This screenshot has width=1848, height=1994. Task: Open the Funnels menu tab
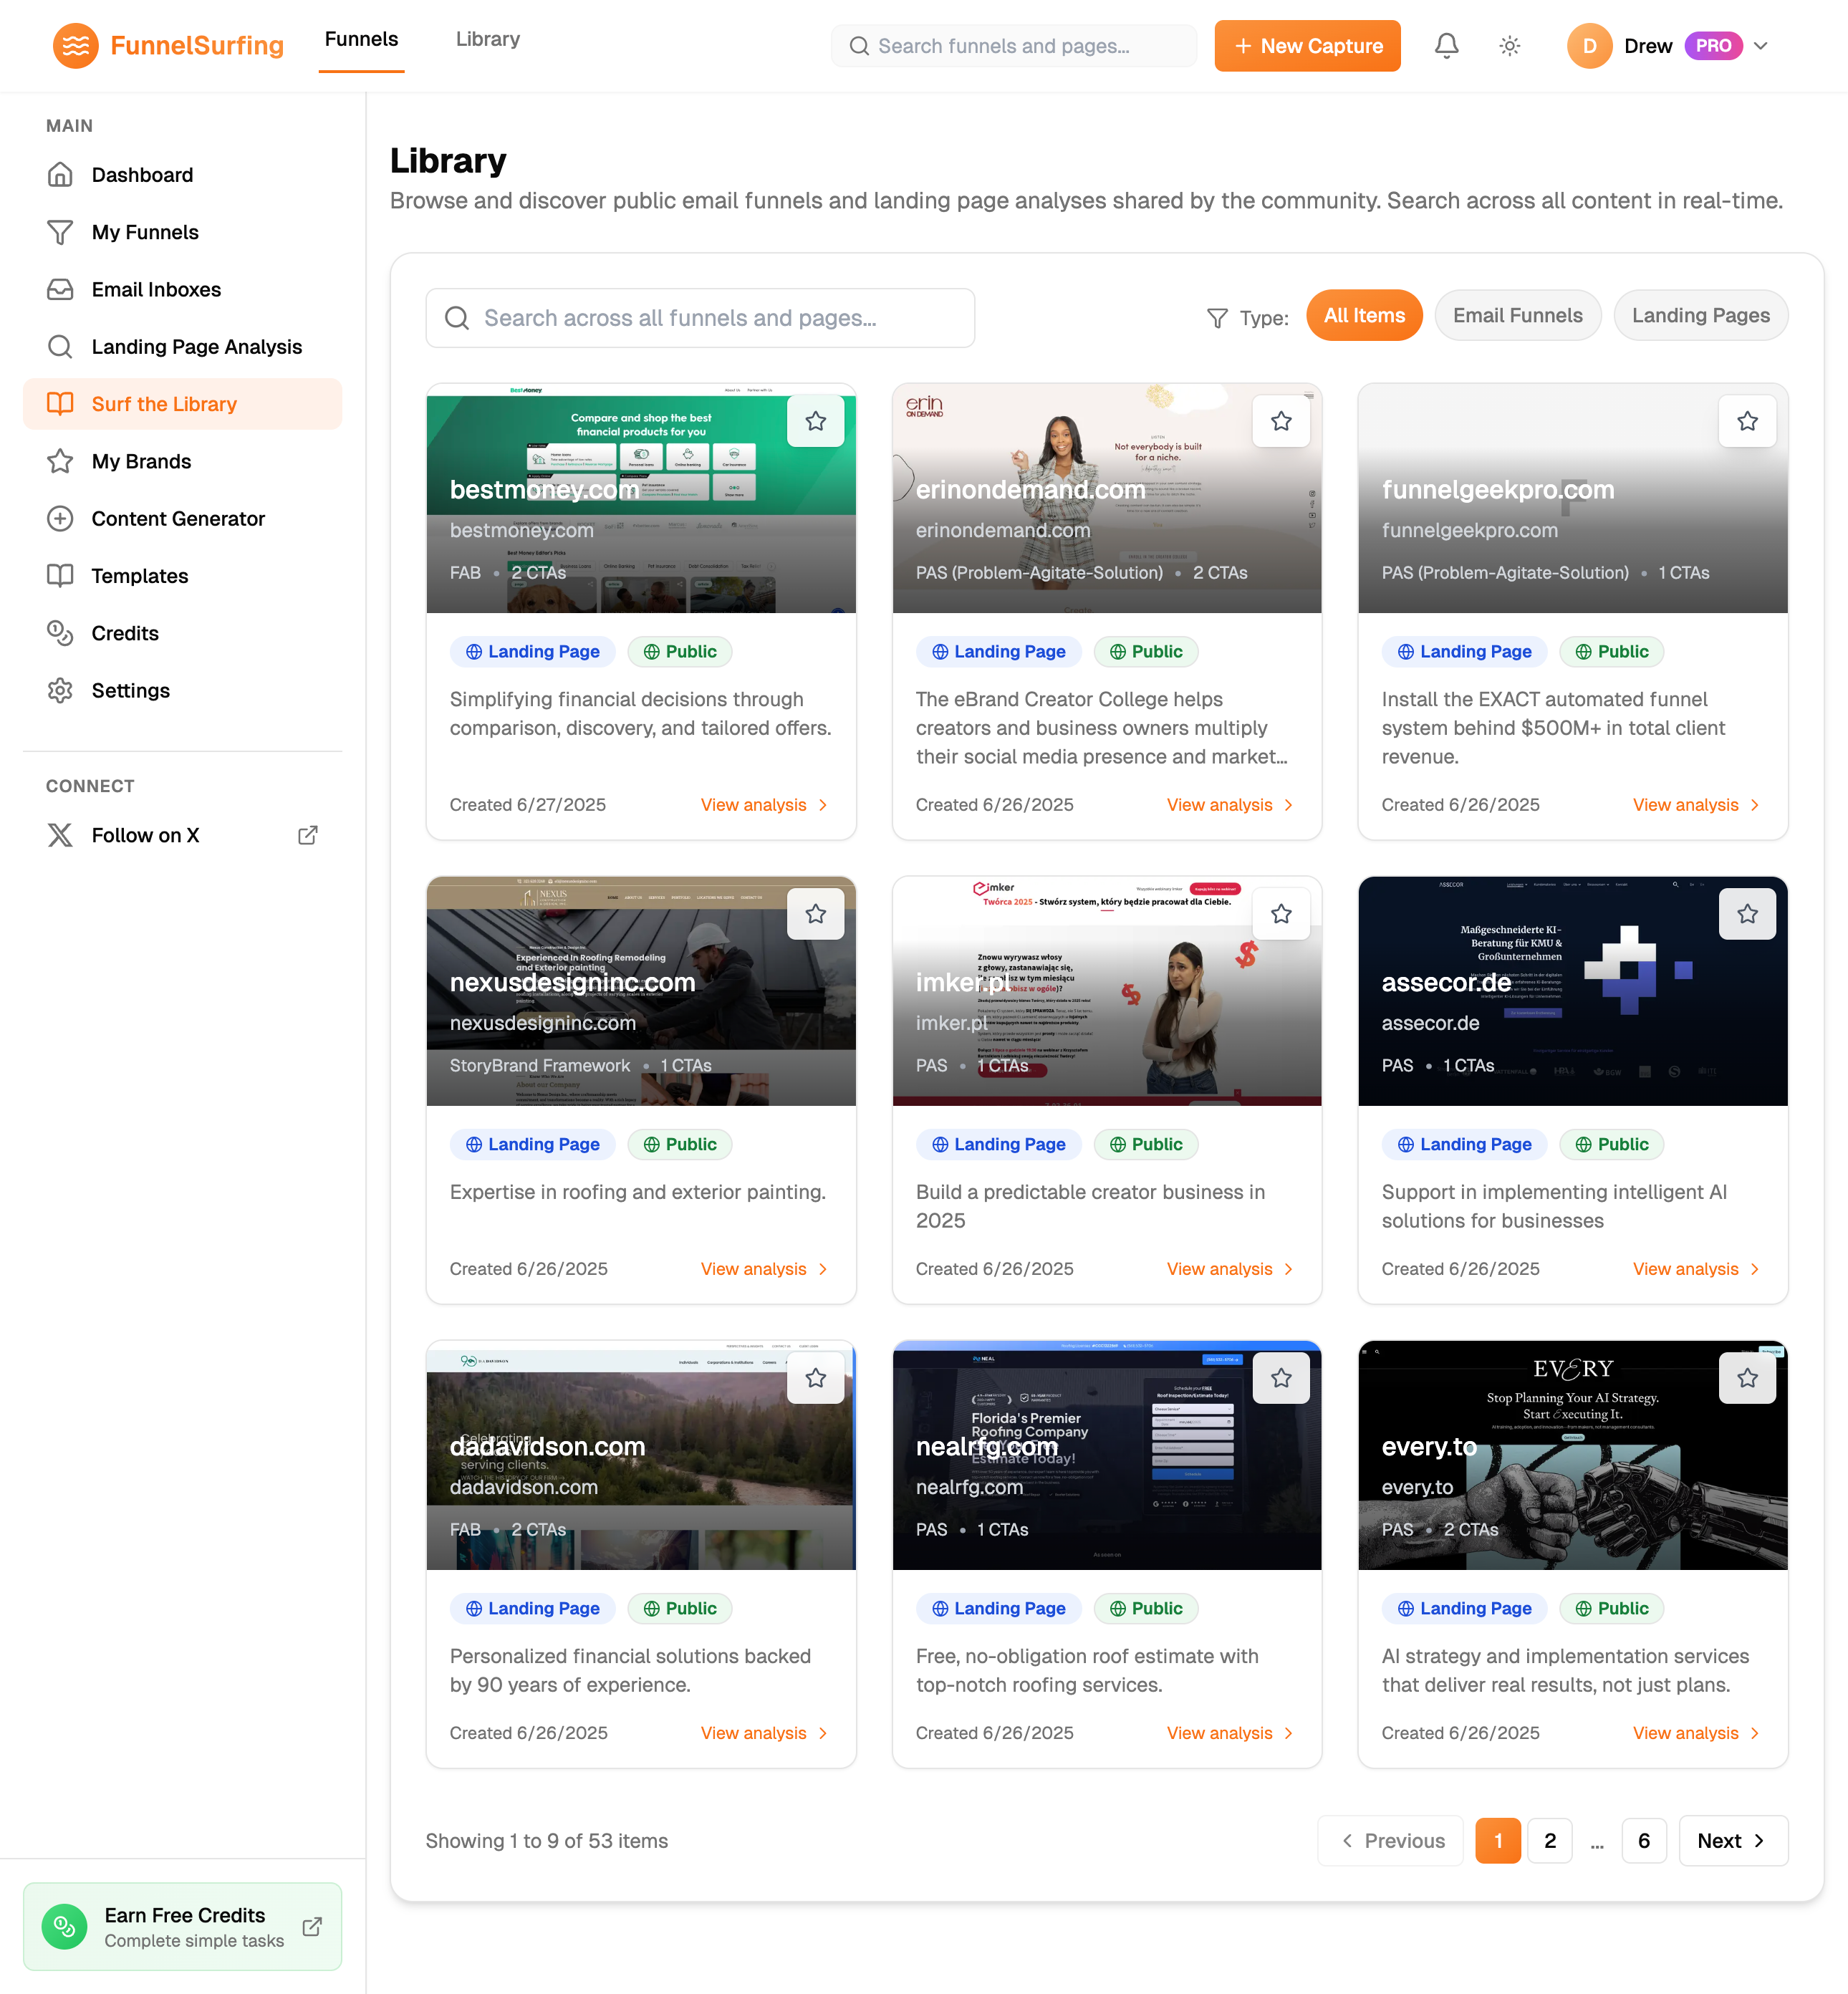coord(361,39)
